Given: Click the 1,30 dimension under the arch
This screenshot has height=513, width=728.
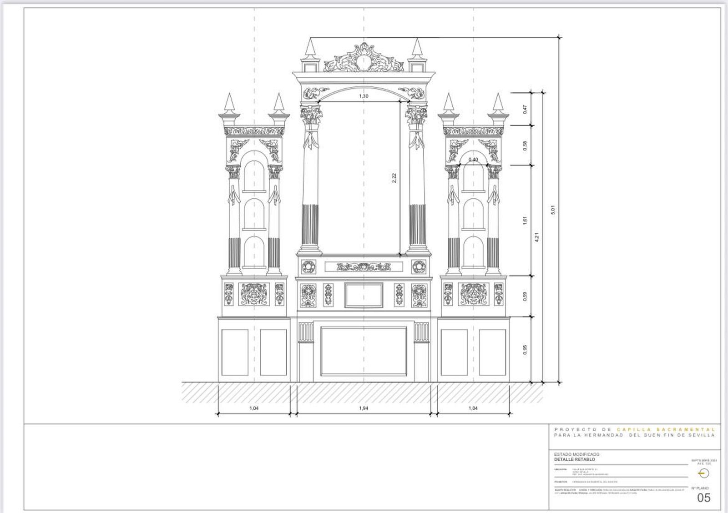Looking at the screenshot, I should pyautogui.click(x=364, y=96).
